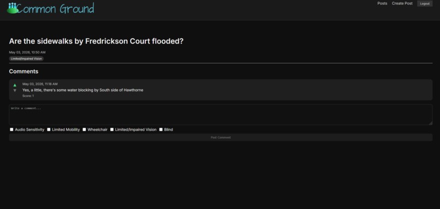Enable the Limited Mobility checkbox
The width and height of the screenshot is (440, 209).
49,130
